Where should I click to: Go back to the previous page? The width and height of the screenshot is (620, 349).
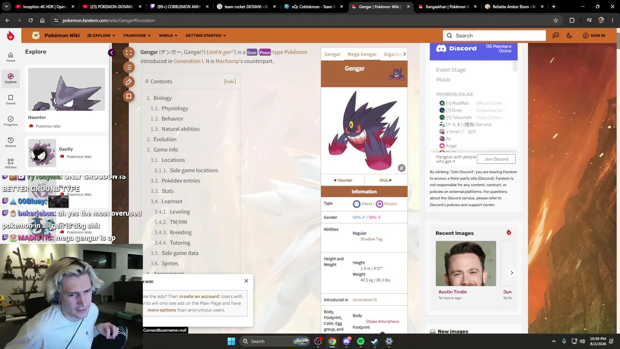click(x=7, y=20)
